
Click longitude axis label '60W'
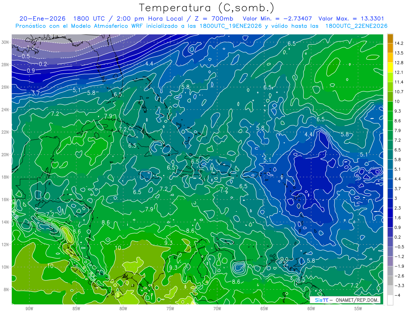(x=311, y=308)
